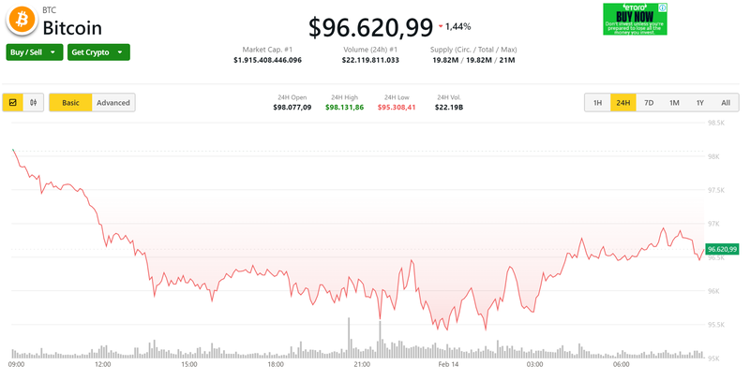The image size is (750, 380).
Task: Expand the Get Crypto dropdown
Action: 98,52
